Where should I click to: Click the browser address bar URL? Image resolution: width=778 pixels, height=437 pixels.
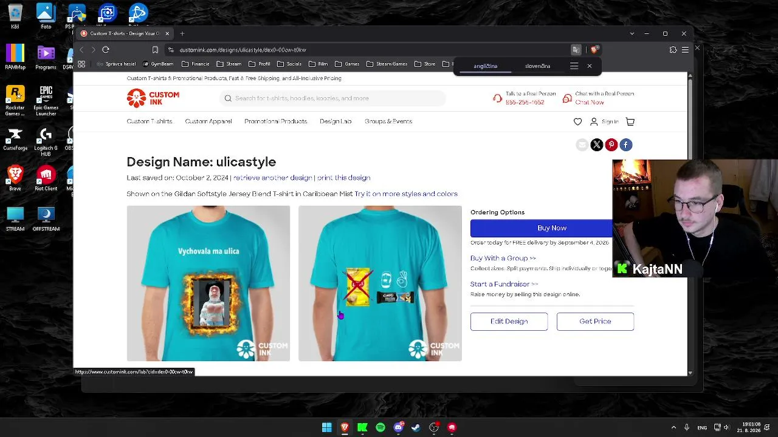pos(243,50)
